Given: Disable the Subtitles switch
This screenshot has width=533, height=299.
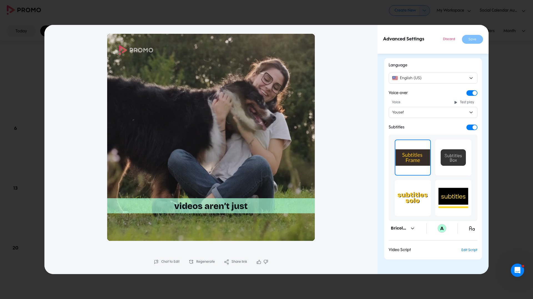Looking at the screenshot, I should pos(472,127).
